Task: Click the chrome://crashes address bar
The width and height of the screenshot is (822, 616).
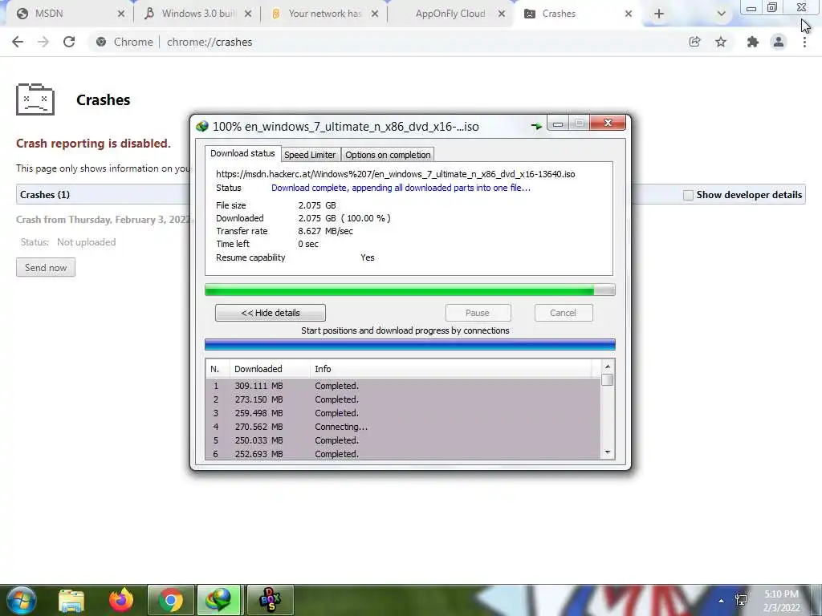Action: click(388, 42)
